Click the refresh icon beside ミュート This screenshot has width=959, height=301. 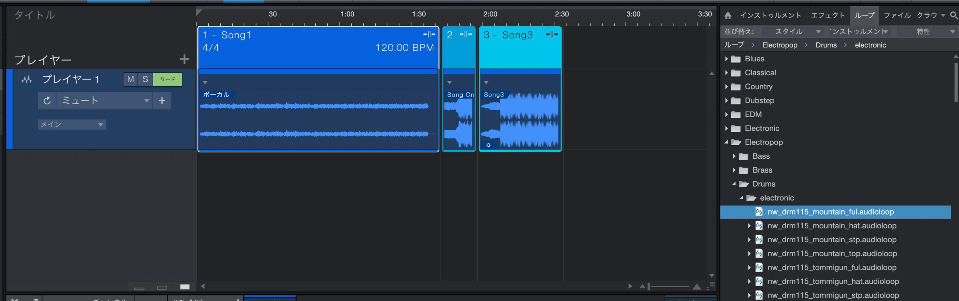[x=47, y=101]
